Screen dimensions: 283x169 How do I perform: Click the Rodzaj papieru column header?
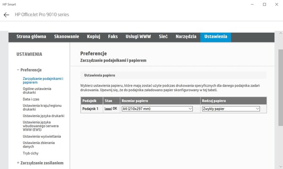[x=233, y=101]
